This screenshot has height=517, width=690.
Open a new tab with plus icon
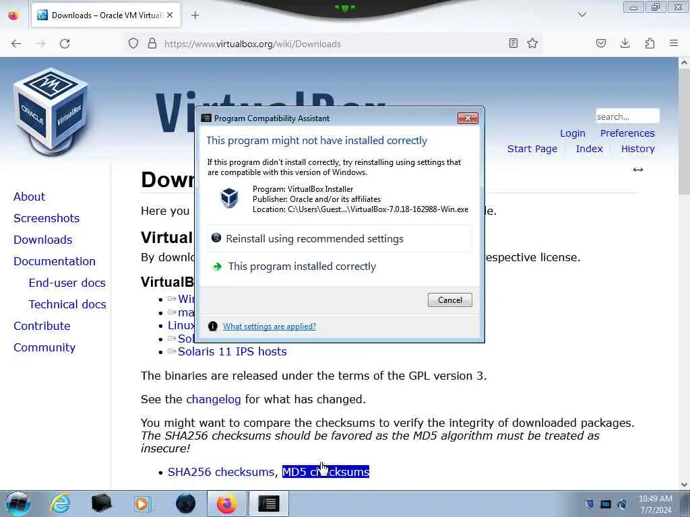coord(195,15)
